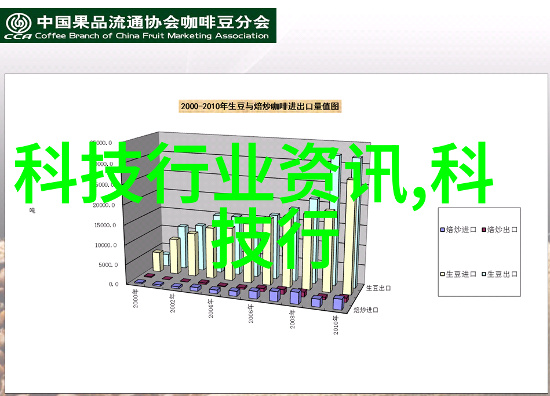The height and width of the screenshot is (396, 550).
Task: Click the light cyan 生豆出口 legend swatch
Action: click(484, 274)
